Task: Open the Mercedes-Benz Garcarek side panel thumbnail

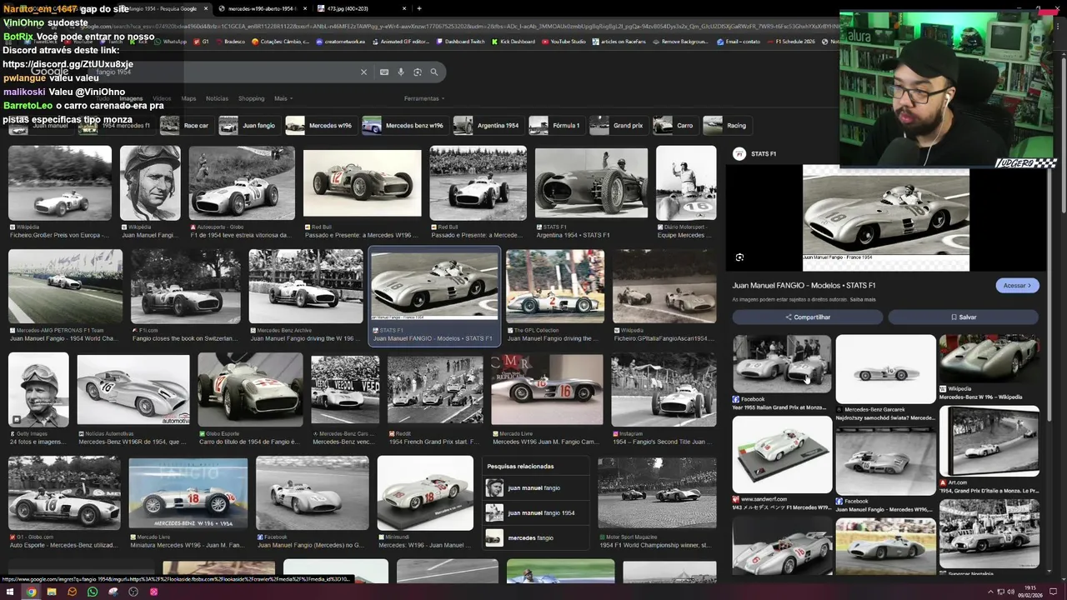Action: [x=885, y=369]
